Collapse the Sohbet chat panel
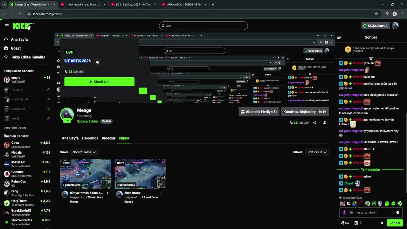 tap(339, 37)
